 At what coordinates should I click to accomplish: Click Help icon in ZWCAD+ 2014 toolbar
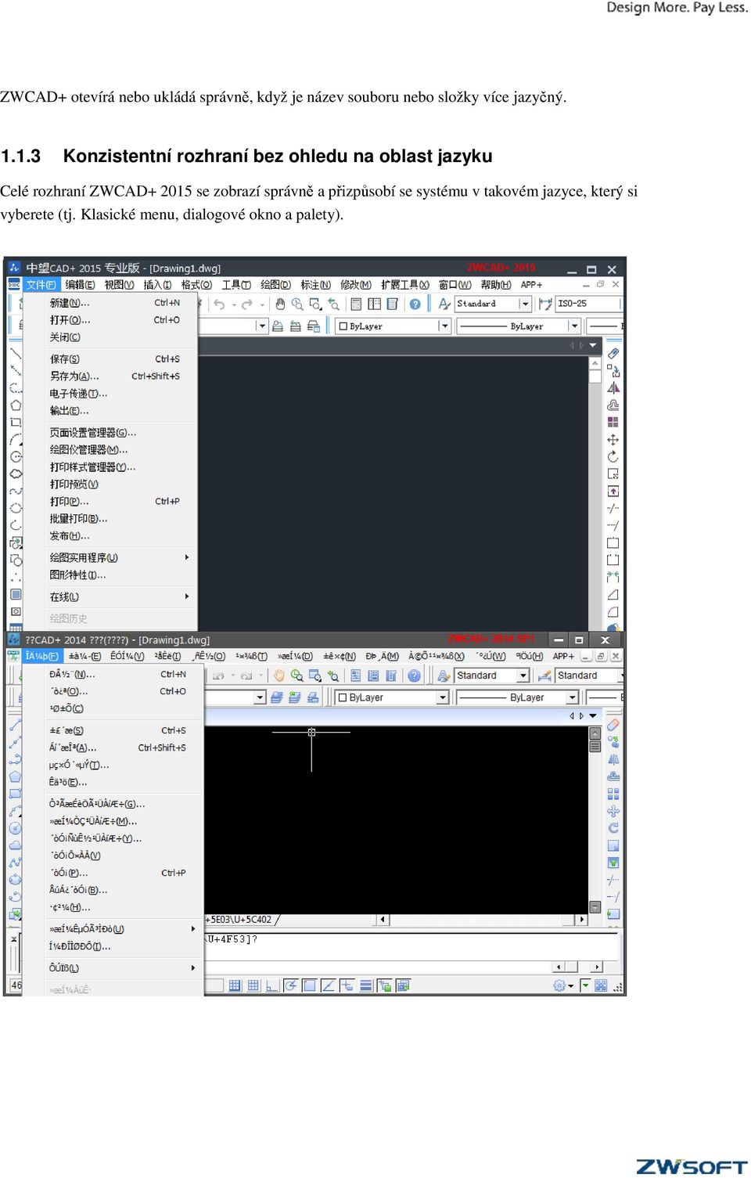(x=415, y=675)
